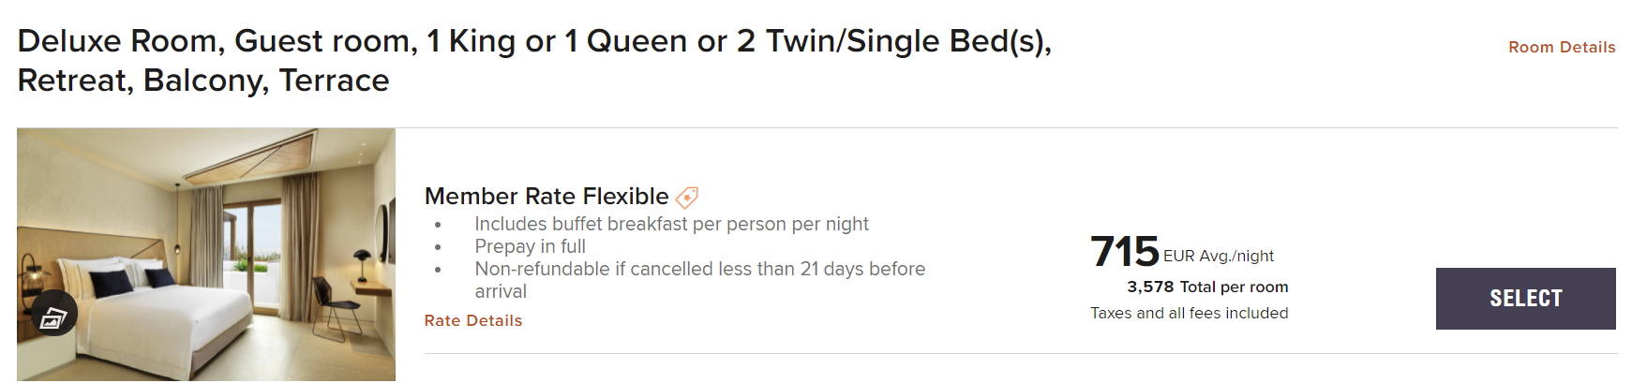Viewport: 1632px width, 383px height.
Task: Click the Deluxe Room title heading
Action: (x=534, y=60)
